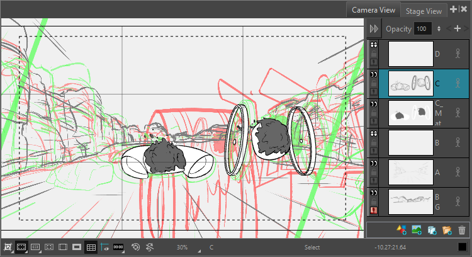Switch to the Stage View tab
The height and width of the screenshot is (257, 472).
click(x=423, y=10)
